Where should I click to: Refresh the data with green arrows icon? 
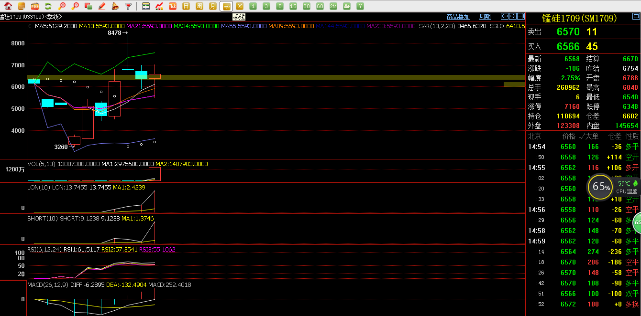48,6
